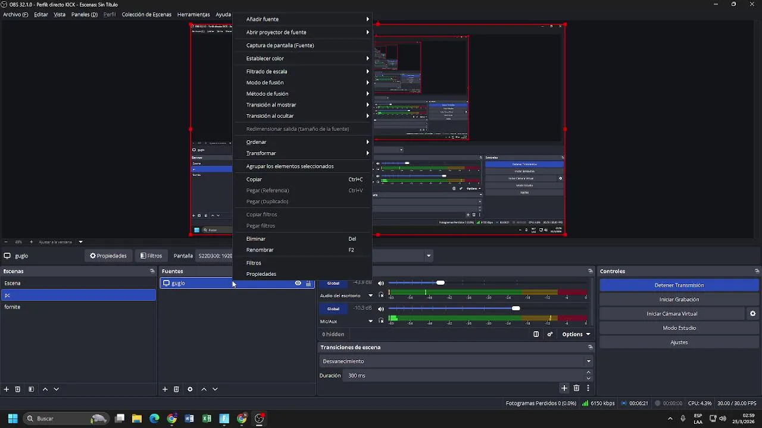Image resolution: width=762 pixels, height=428 pixels.
Task: Open advanced audio properties gears icon
Action: point(550,334)
